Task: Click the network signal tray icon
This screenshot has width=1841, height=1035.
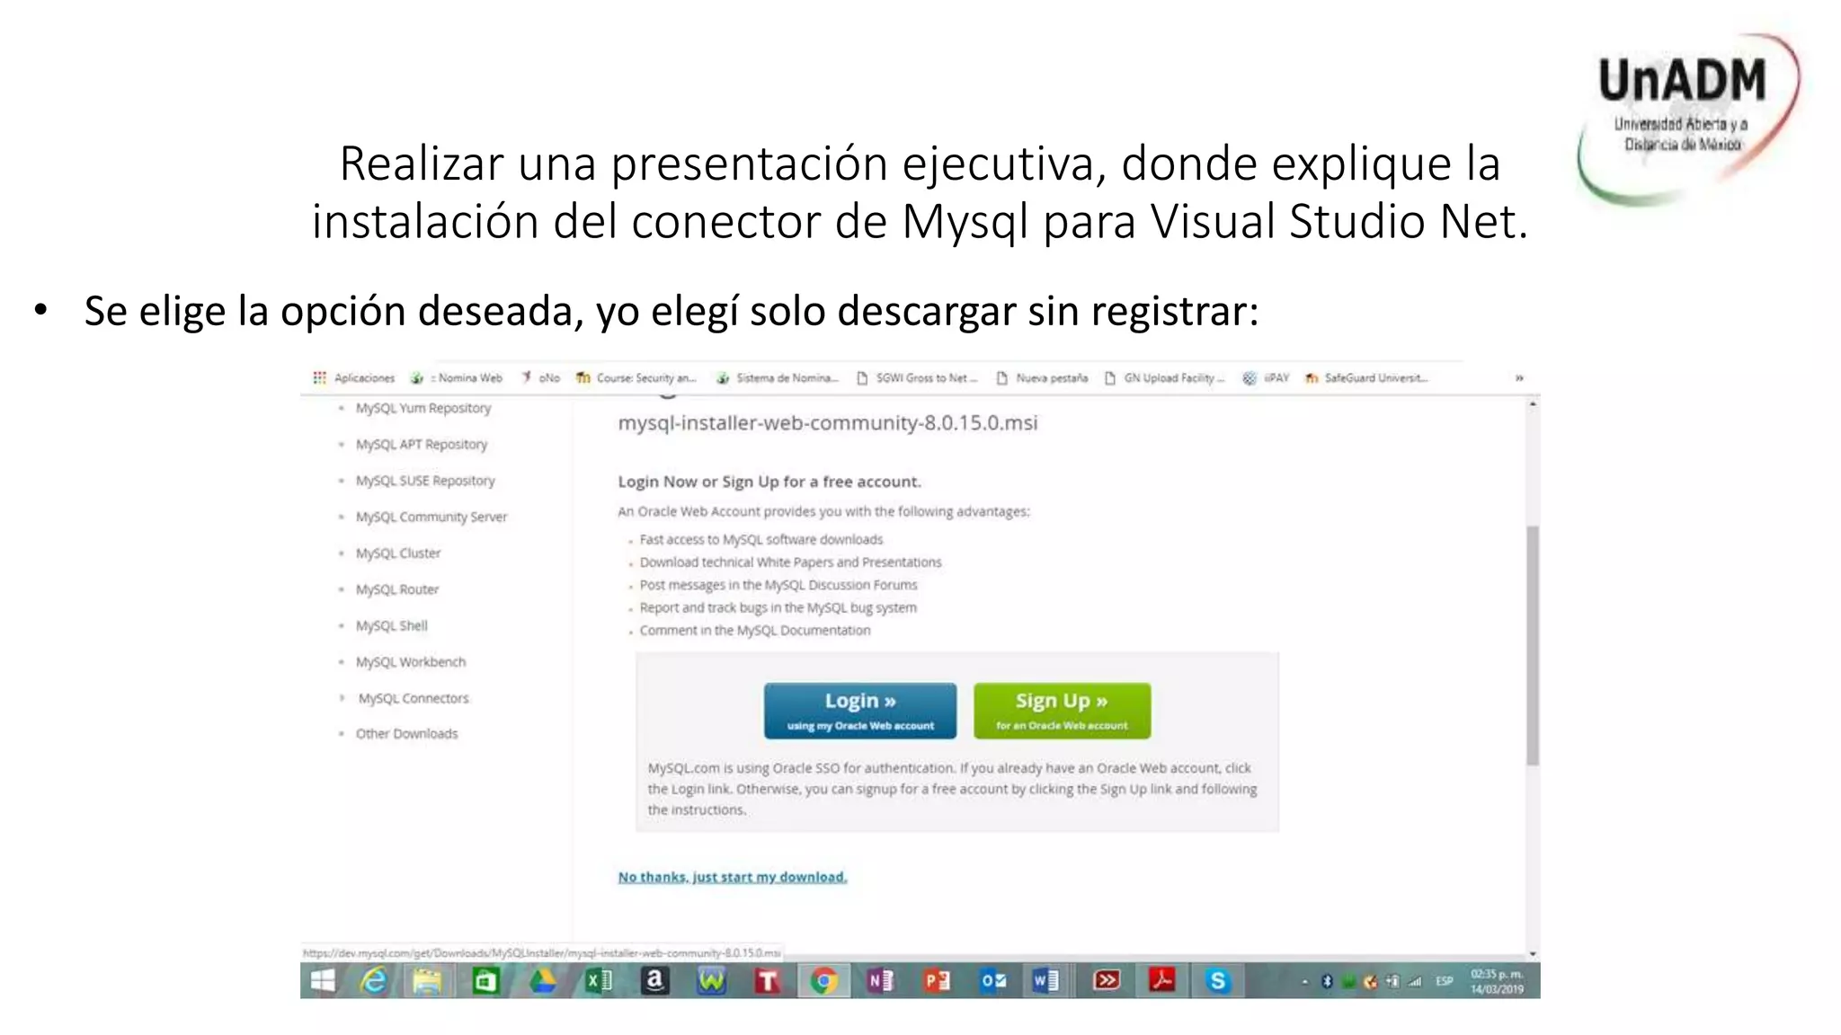Action: pos(1415,982)
